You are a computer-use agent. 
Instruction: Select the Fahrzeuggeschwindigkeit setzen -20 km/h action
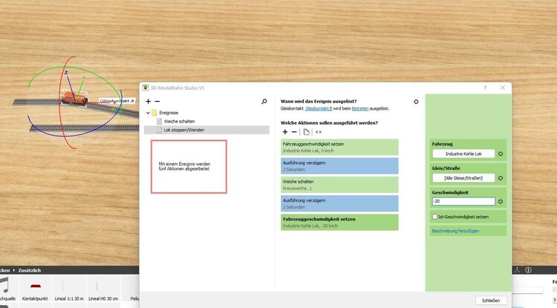pyautogui.click(x=339, y=223)
